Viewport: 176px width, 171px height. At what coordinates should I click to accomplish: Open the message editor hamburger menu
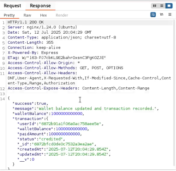pos(170,15)
